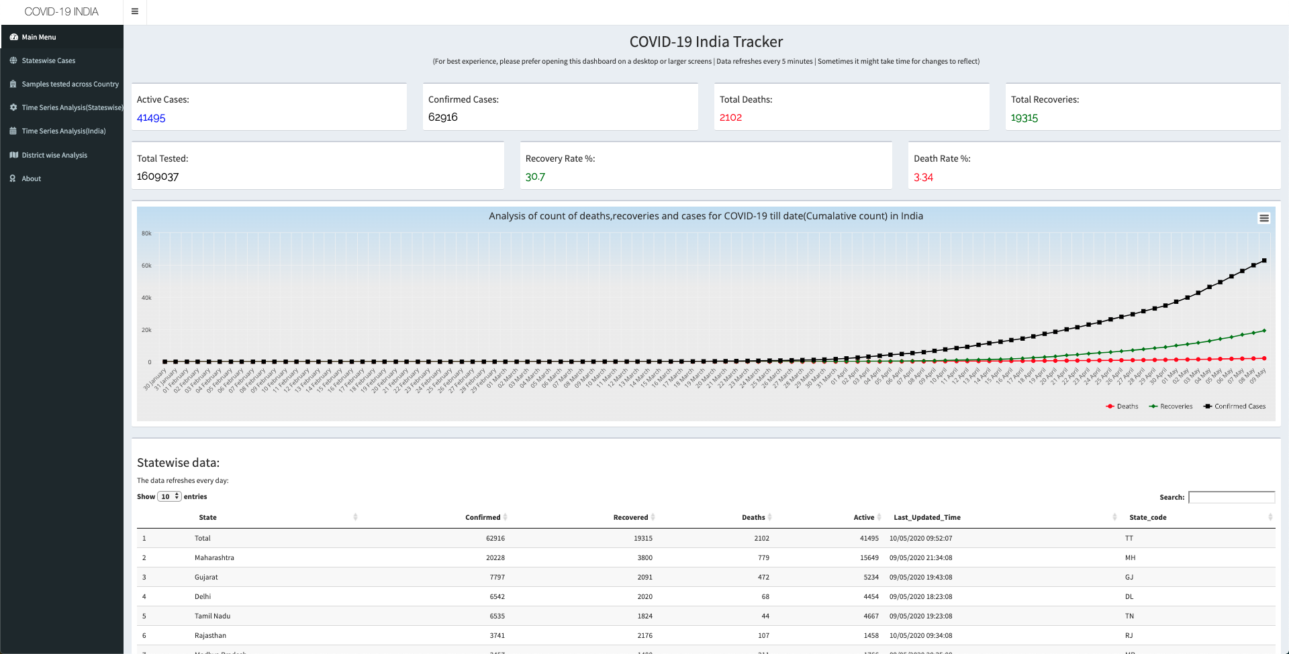Click the Samples tested hospital icon
Viewport: 1289px width, 654px height.
(13, 84)
